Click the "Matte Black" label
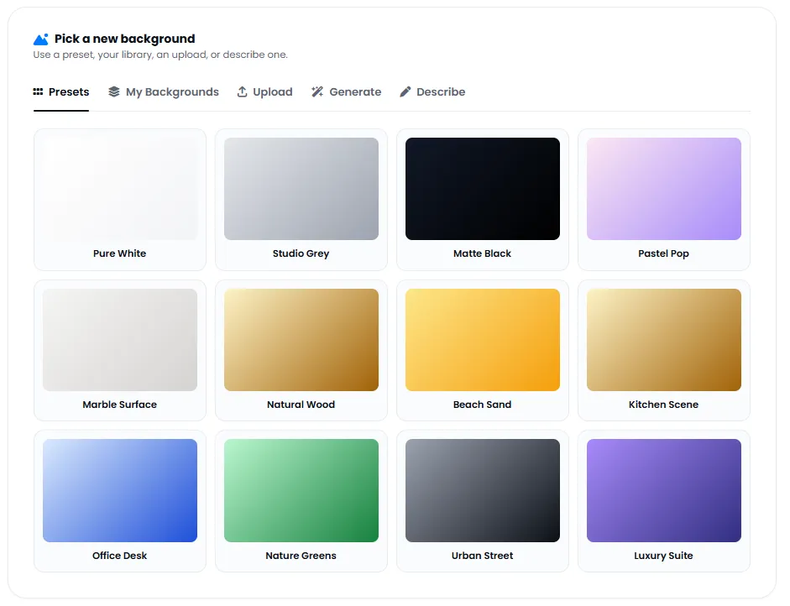 point(482,253)
